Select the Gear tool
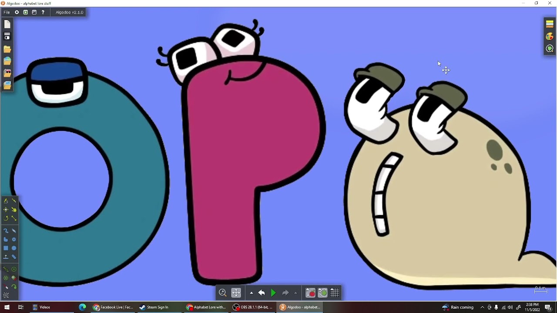This screenshot has height=313, width=557. point(14,240)
